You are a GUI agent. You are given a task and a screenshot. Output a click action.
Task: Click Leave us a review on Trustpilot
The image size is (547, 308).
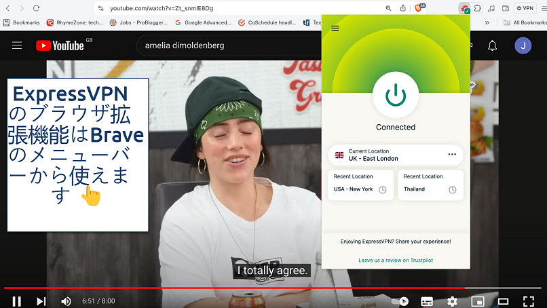(395, 261)
